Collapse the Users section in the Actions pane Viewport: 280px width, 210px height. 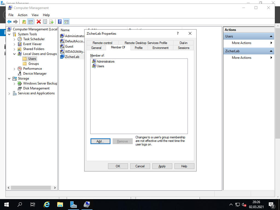point(271,36)
